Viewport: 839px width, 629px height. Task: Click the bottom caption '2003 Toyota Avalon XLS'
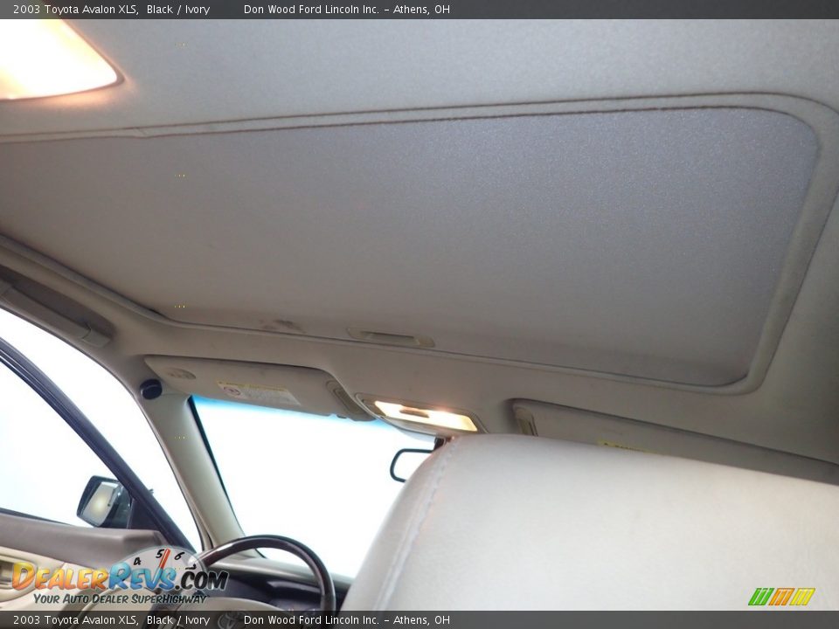click(74, 620)
